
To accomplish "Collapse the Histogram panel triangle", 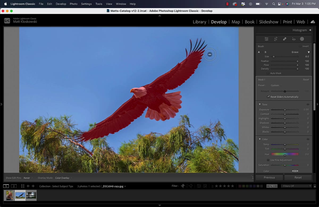I will point(310,30).
